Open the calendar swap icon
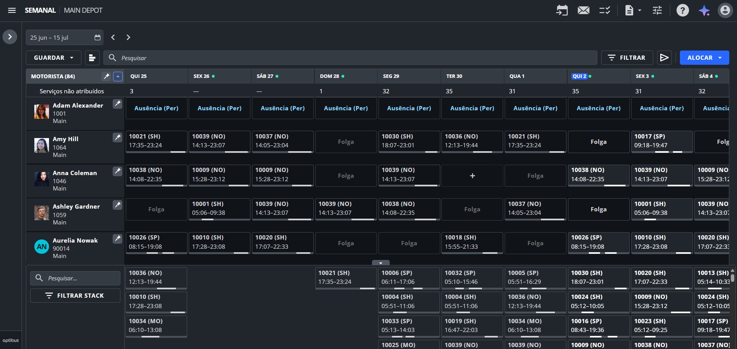Image resolution: width=737 pixels, height=349 pixels. 562,10
